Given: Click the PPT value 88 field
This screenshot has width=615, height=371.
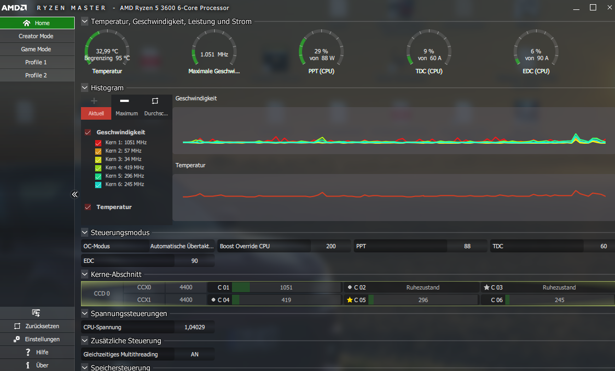Looking at the screenshot, I should [467, 246].
